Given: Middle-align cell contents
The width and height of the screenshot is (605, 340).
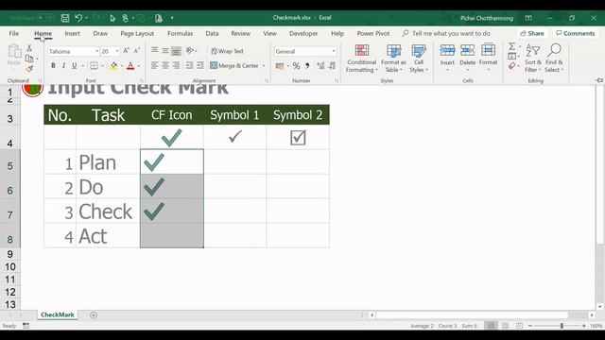Looking at the screenshot, I should coord(165,50).
